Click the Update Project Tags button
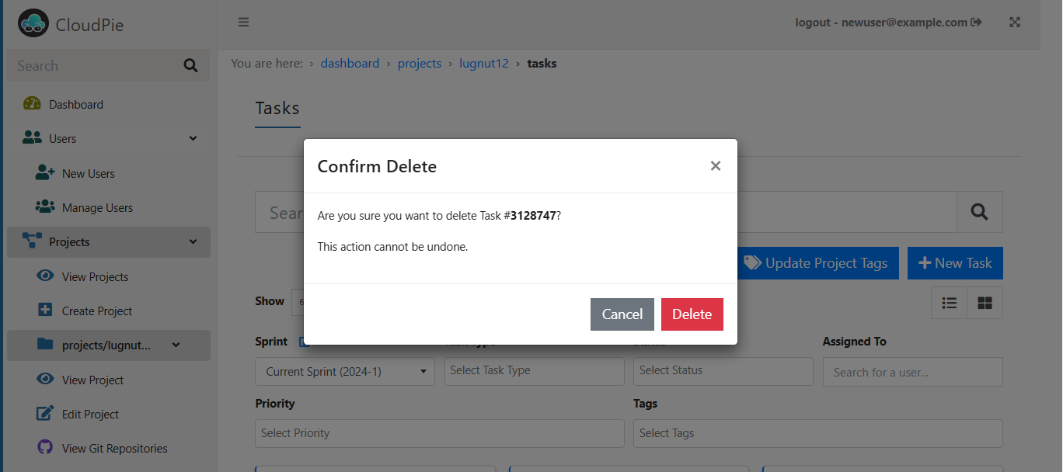 point(816,263)
